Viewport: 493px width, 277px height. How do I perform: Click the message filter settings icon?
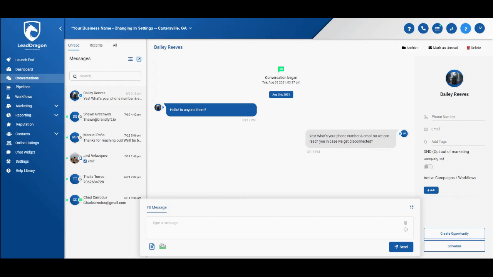pos(131,59)
